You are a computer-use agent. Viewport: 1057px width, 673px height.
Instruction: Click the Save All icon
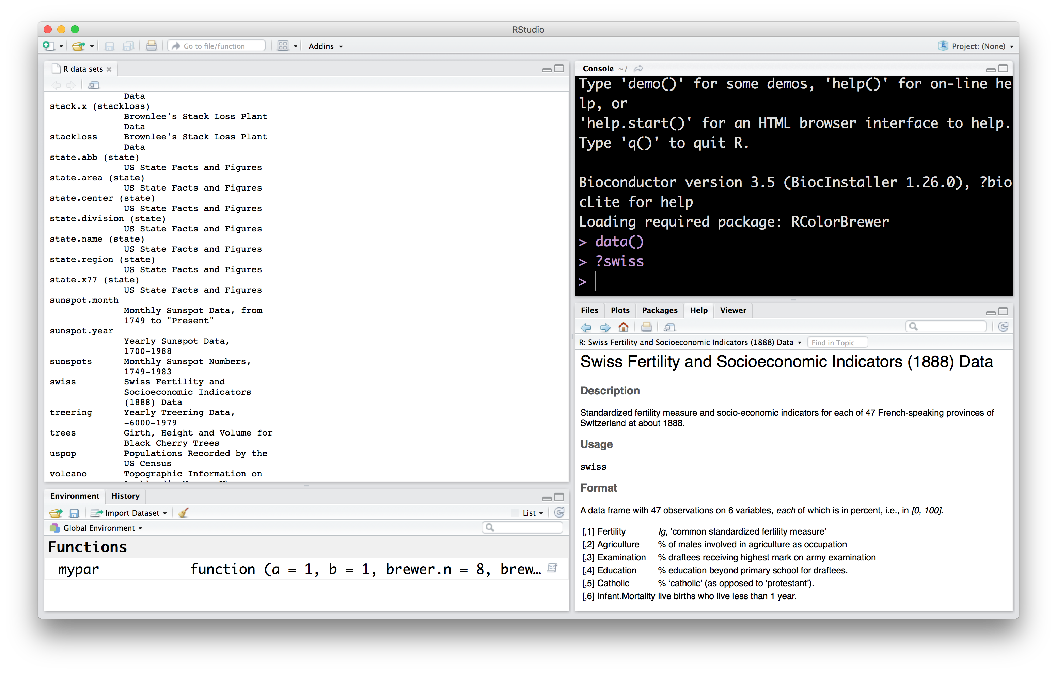tap(128, 46)
